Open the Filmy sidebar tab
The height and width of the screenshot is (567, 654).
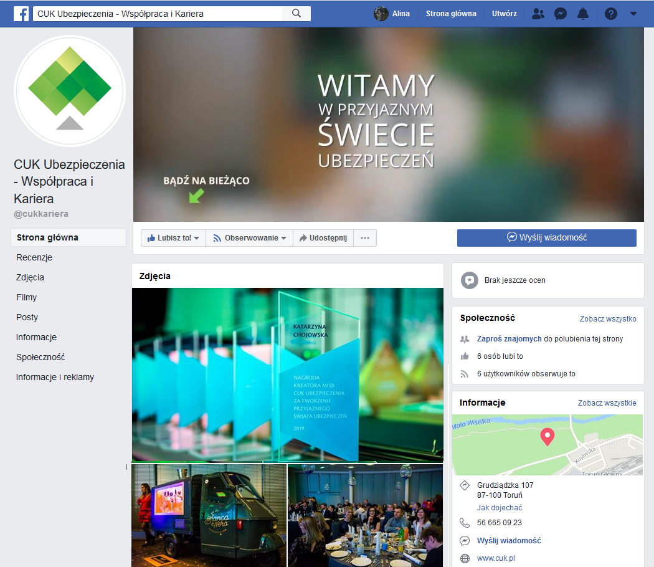coord(26,297)
